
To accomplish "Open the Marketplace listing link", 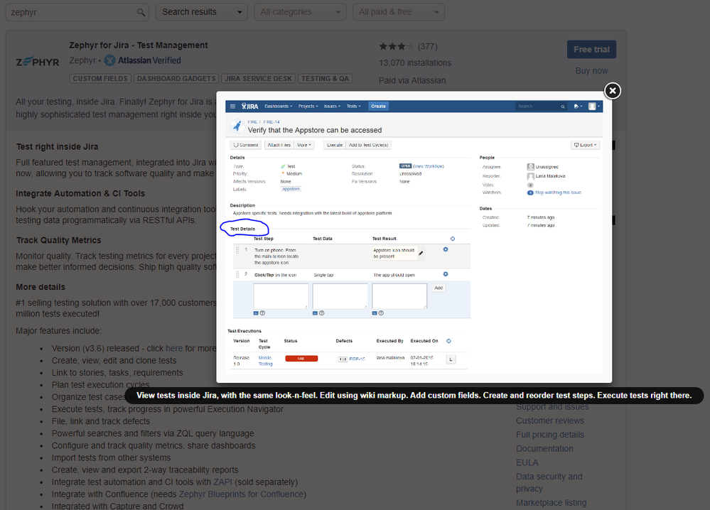I will pyautogui.click(x=551, y=503).
